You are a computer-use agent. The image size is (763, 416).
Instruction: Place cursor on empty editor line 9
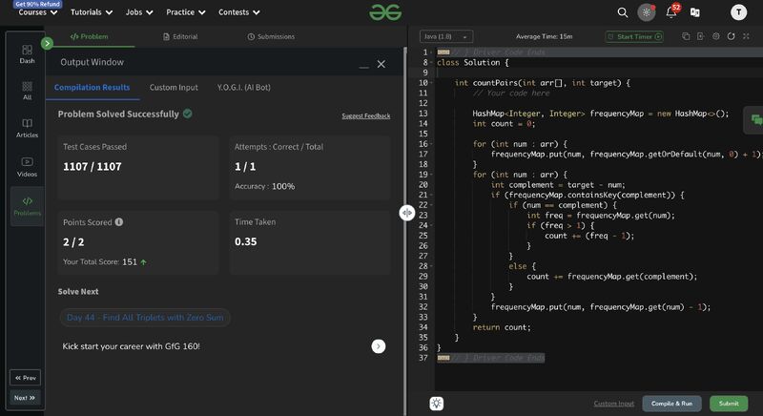[x=599, y=73]
